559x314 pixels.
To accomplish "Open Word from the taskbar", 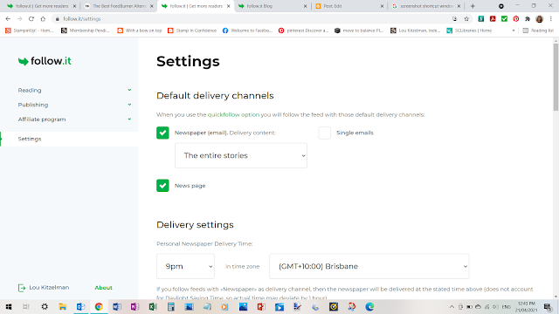I will (x=116, y=306).
